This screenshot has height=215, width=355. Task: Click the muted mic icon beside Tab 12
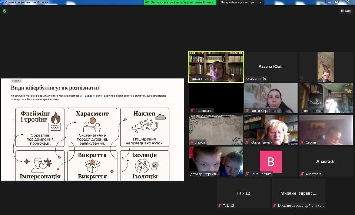219,205
